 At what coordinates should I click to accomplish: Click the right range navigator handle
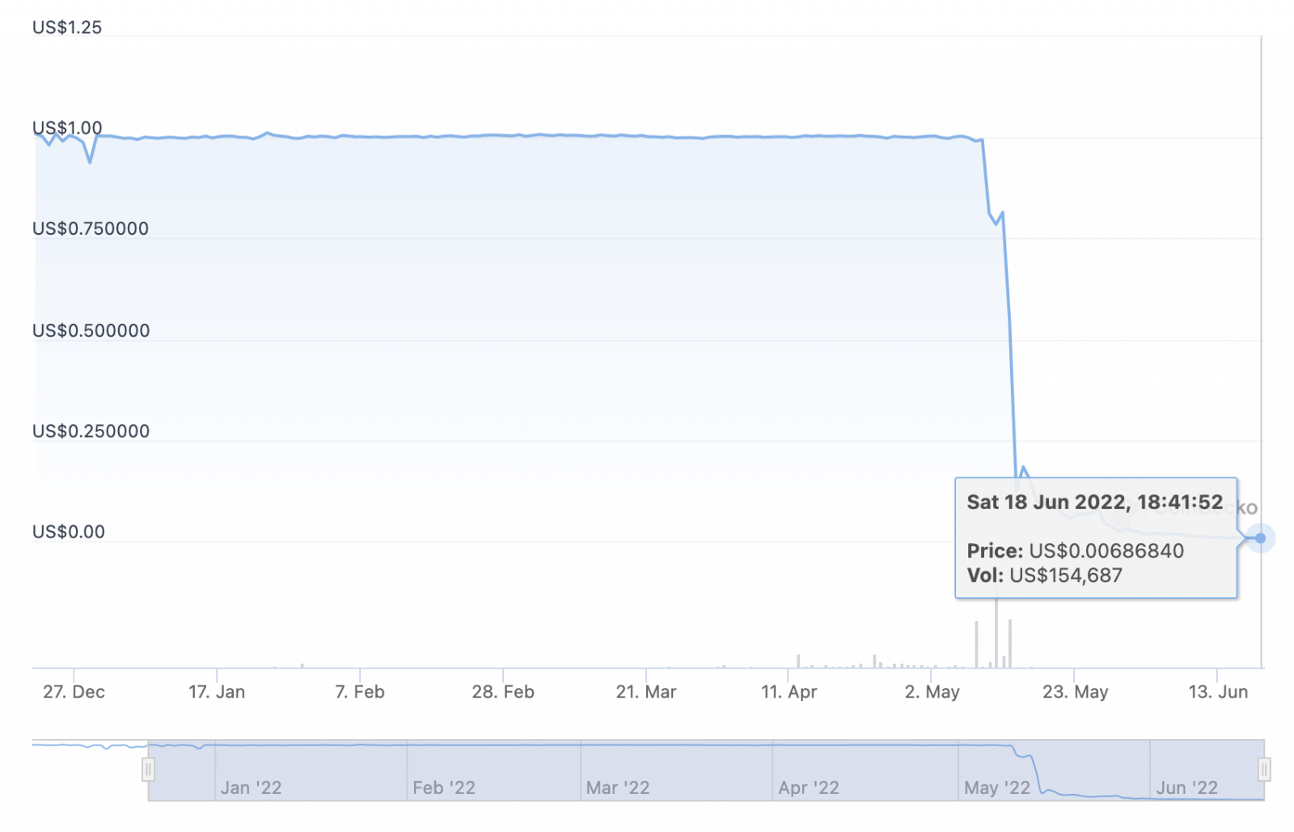1264,769
